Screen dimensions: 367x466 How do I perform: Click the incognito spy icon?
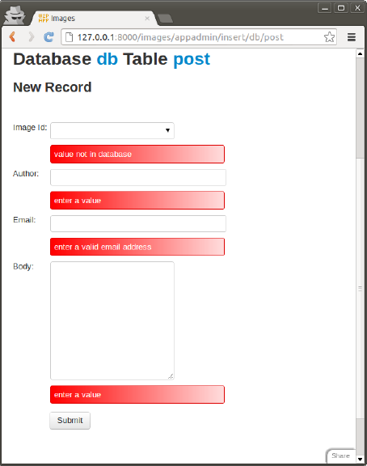click(x=15, y=15)
